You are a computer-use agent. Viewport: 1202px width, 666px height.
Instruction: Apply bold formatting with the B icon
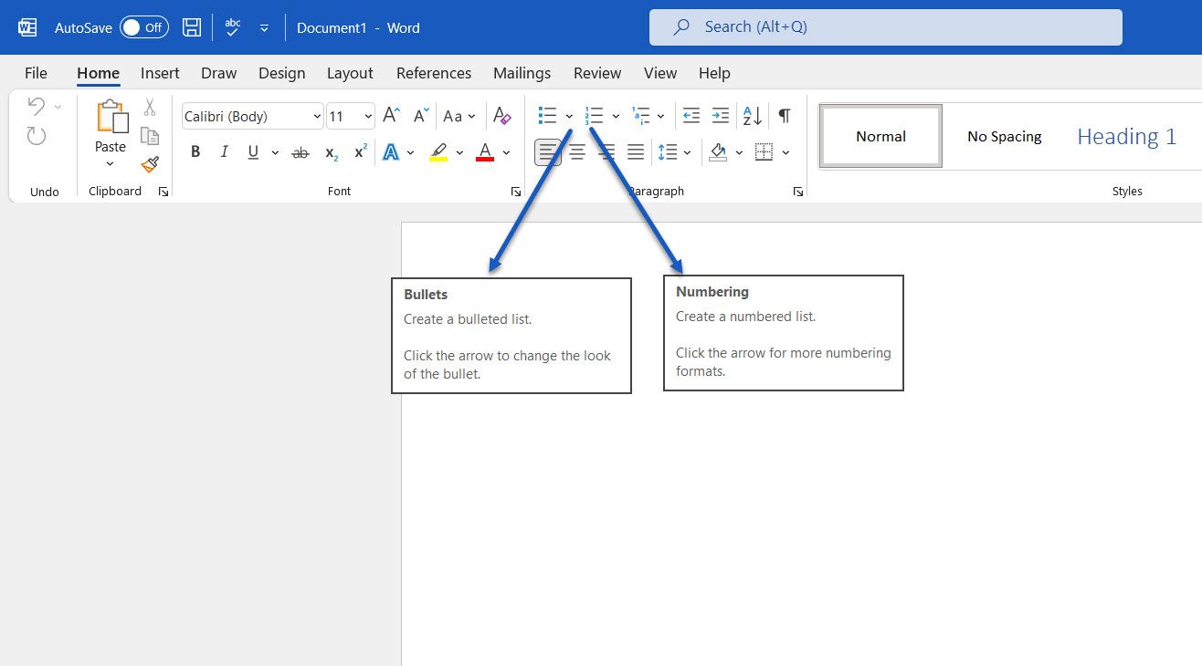[x=195, y=151]
